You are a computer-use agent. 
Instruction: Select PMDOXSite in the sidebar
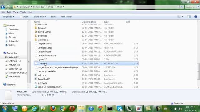coord(12,77)
